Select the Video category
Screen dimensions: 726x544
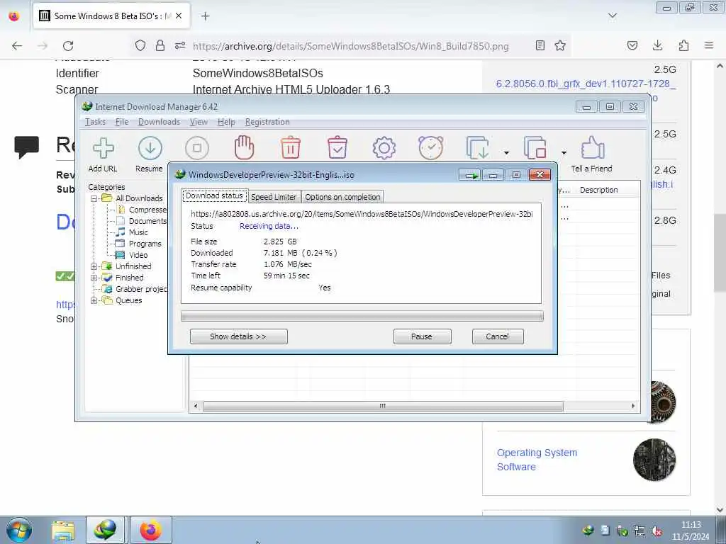tap(138, 255)
